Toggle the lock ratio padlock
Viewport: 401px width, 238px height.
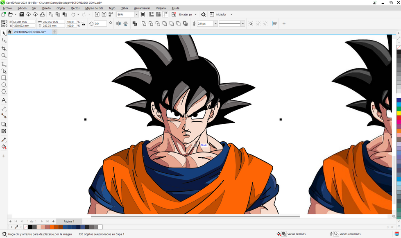click(x=84, y=23)
